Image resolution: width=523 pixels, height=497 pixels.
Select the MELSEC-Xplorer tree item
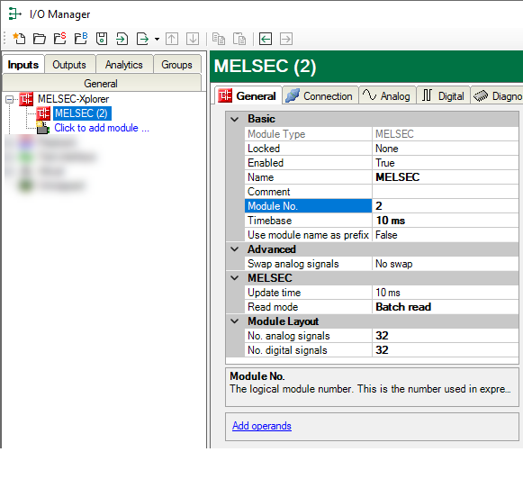[74, 99]
